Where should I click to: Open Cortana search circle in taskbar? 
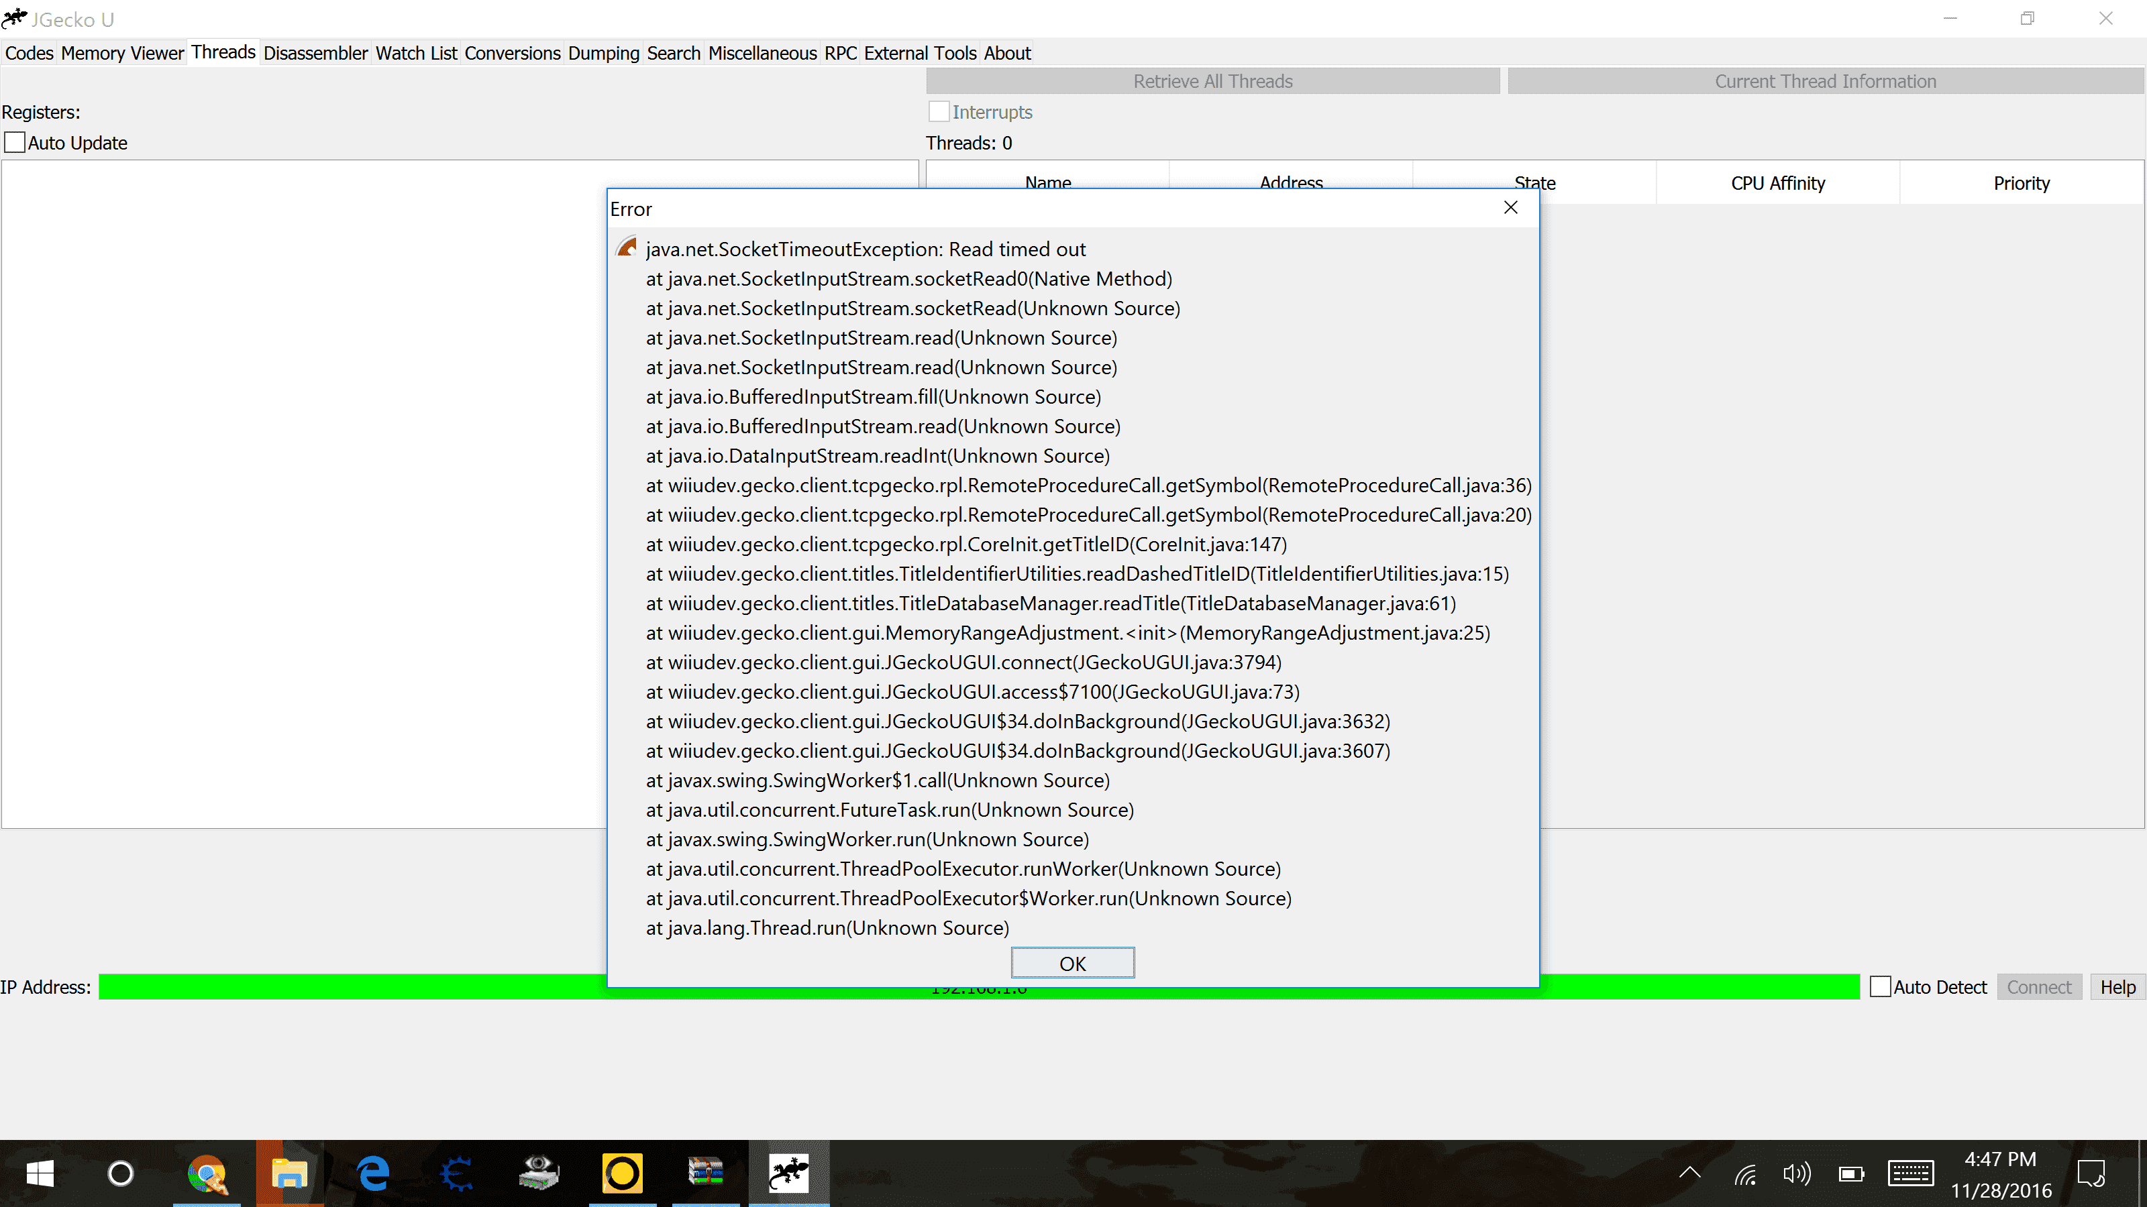point(121,1173)
